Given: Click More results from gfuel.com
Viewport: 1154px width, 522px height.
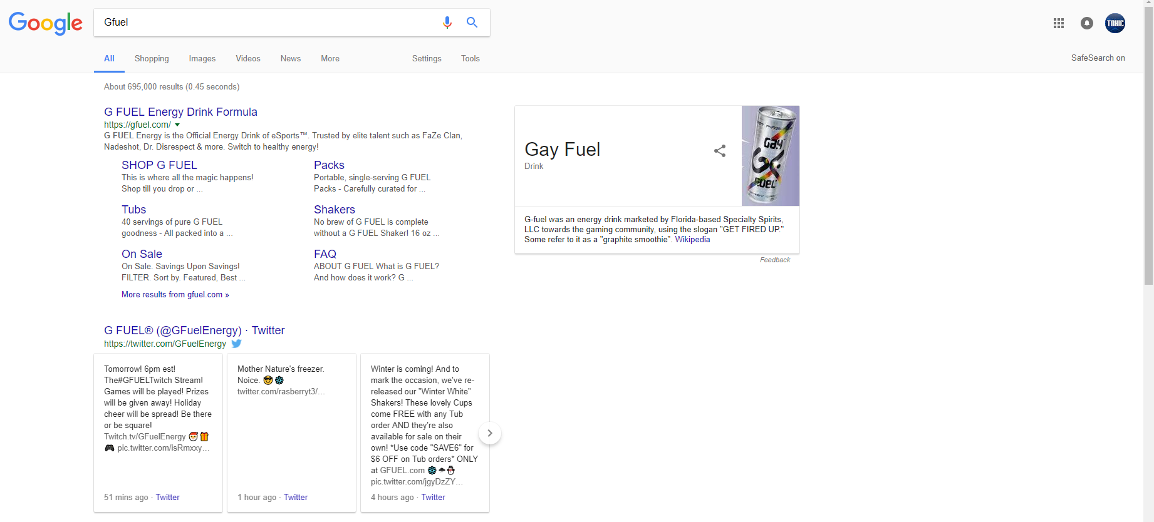Looking at the screenshot, I should click(x=175, y=295).
